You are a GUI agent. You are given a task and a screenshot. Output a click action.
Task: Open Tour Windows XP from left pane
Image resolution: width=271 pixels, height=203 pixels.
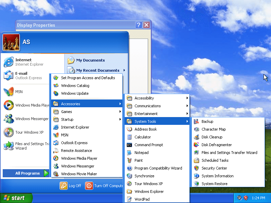26,132
